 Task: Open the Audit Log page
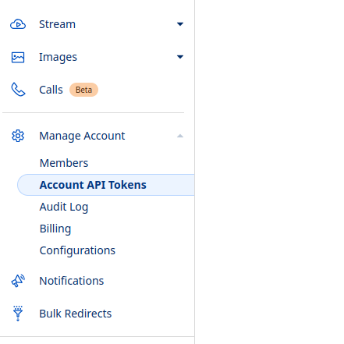pos(64,207)
